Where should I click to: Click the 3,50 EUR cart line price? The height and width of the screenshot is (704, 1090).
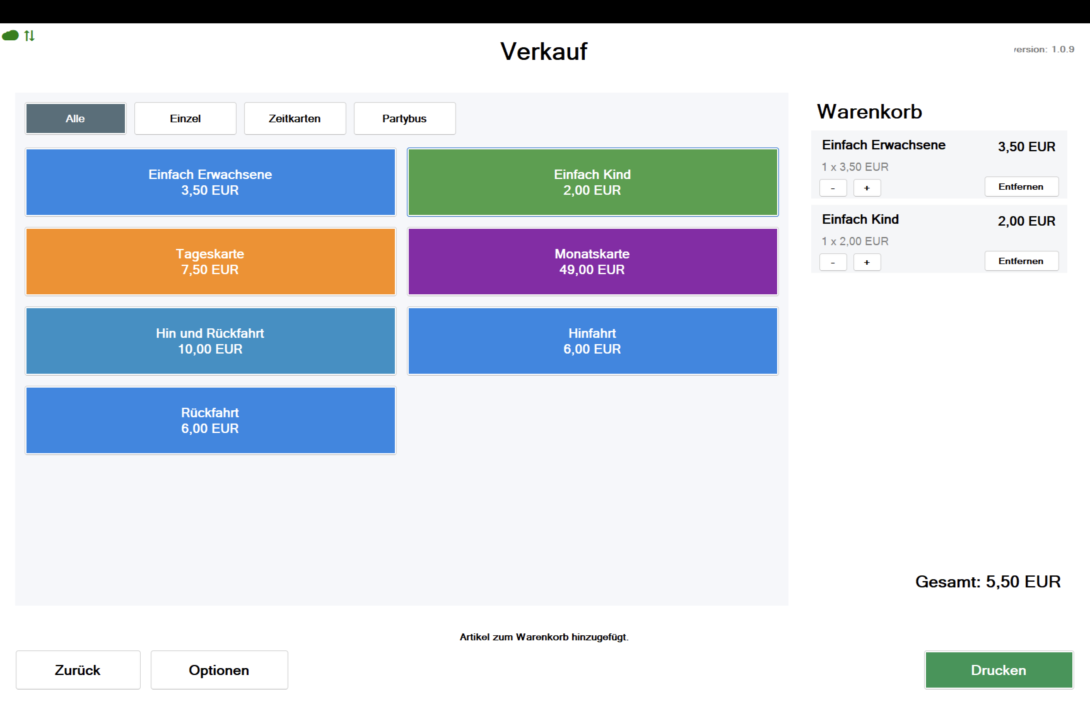pos(1026,147)
